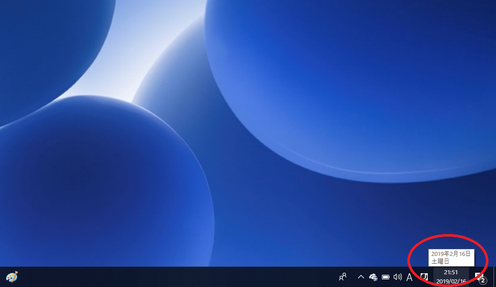Toggle the IME input mode 'A' indicator
This screenshot has height=287, width=496.
pos(409,277)
